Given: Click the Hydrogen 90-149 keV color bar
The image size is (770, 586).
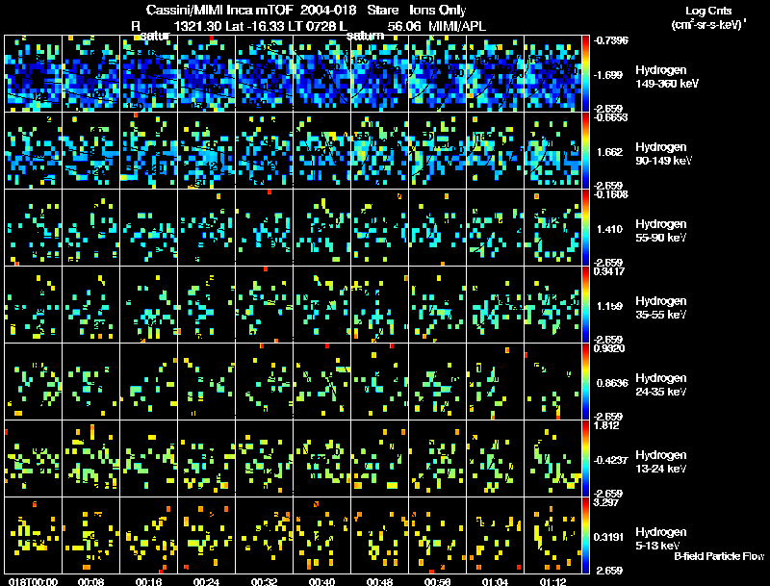Looking at the screenshot, I should coord(585,151).
